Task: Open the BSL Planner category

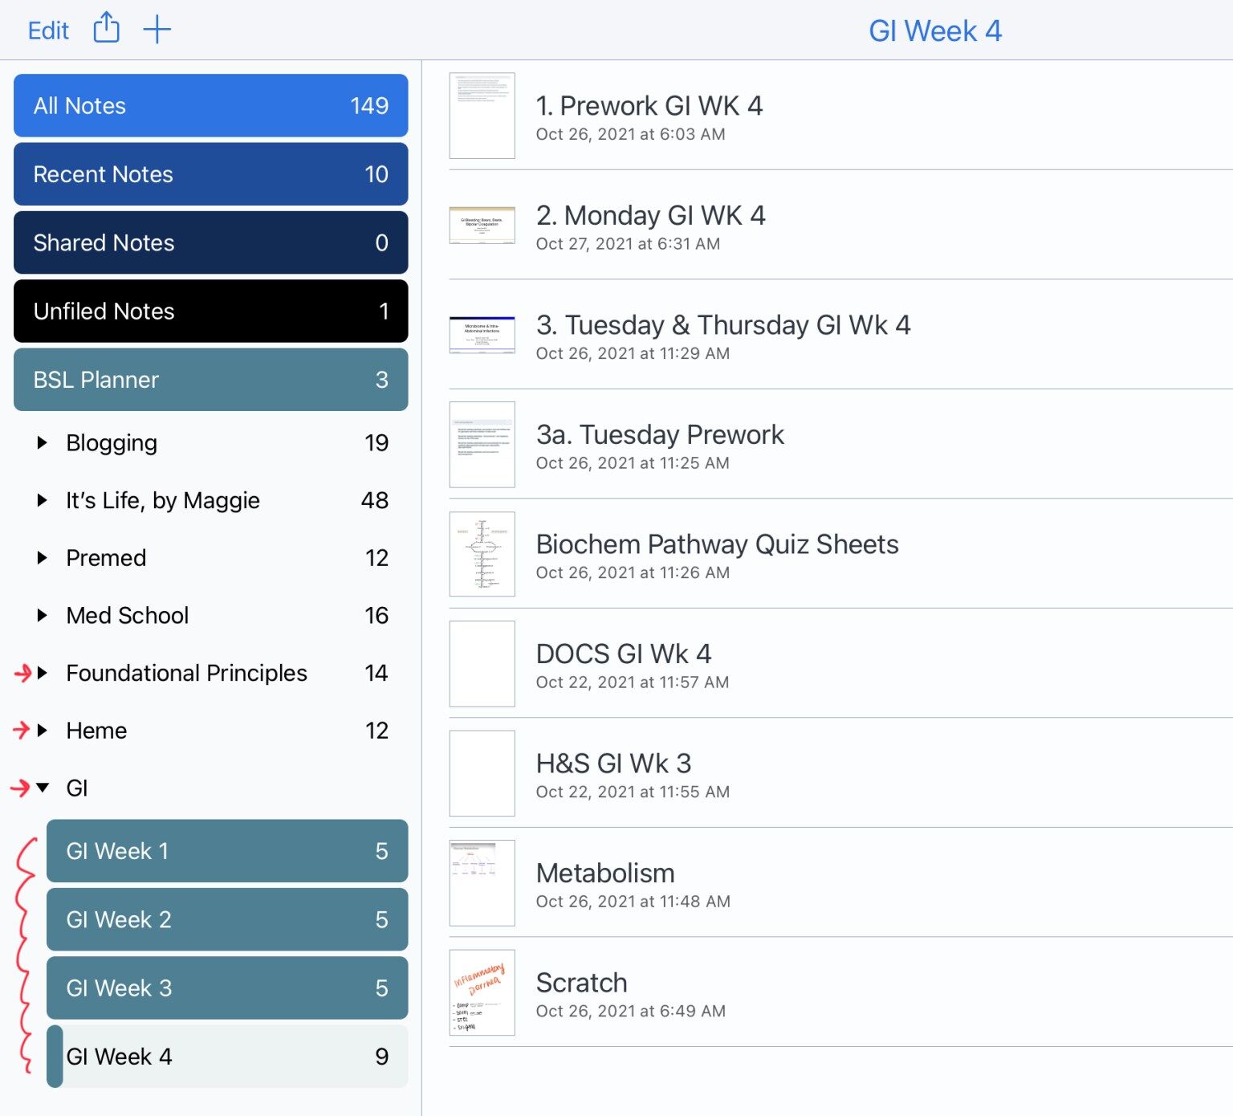Action: pyautogui.click(x=210, y=380)
